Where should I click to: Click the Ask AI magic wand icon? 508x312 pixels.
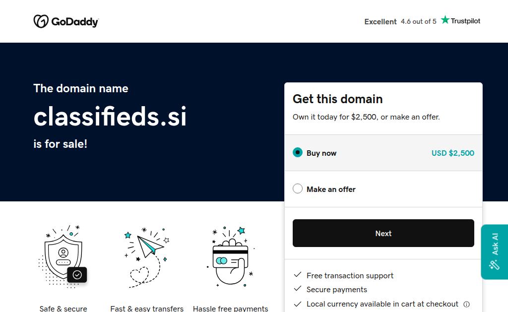pyautogui.click(x=494, y=265)
